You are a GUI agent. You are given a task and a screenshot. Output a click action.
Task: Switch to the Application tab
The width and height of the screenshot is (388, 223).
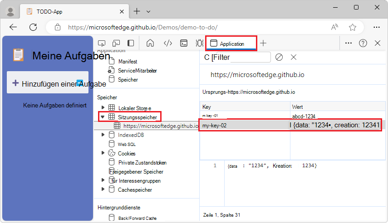tap(231, 44)
